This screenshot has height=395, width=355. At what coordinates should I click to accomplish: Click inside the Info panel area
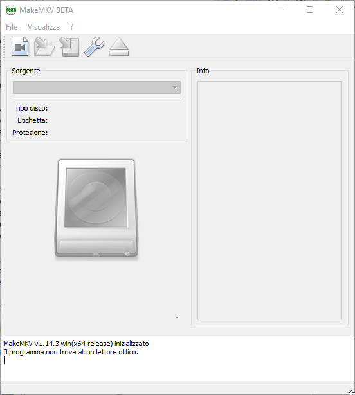pos(269,201)
